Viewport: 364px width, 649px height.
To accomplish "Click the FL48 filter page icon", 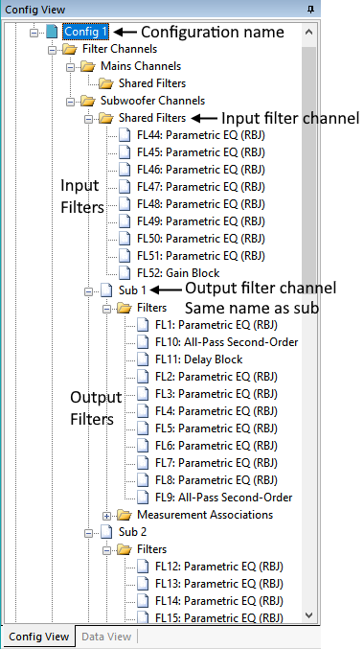I will (125, 204).
